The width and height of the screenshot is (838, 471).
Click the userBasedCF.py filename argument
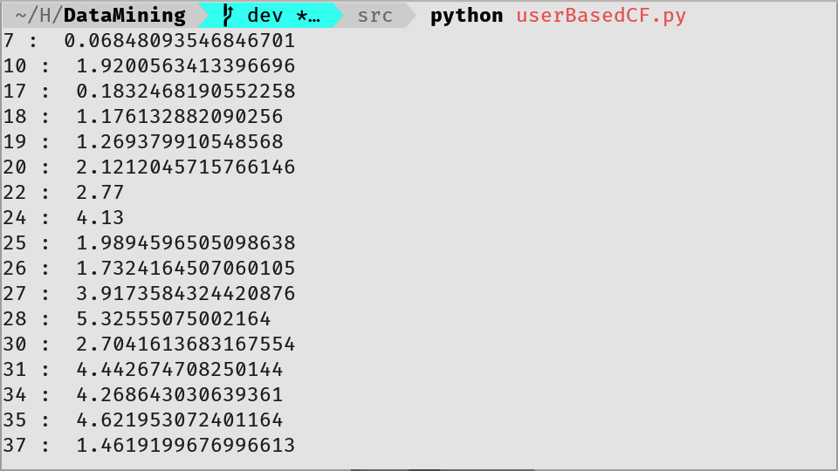pos(601,16)
